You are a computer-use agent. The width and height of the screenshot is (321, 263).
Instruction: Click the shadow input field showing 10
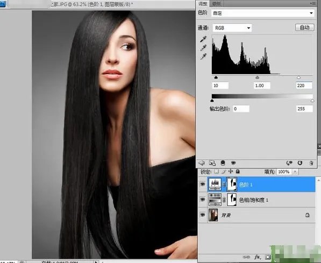220,86
